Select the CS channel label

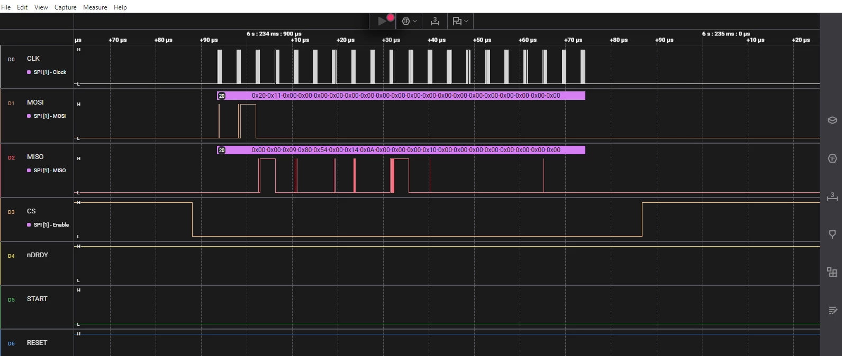click(x=31, y=211)
